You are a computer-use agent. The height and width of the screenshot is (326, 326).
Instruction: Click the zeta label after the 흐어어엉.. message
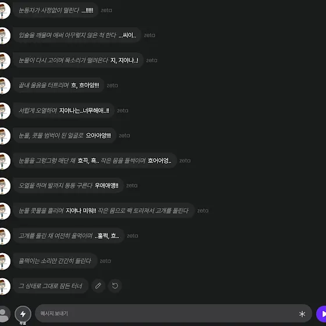pos(185,161)
